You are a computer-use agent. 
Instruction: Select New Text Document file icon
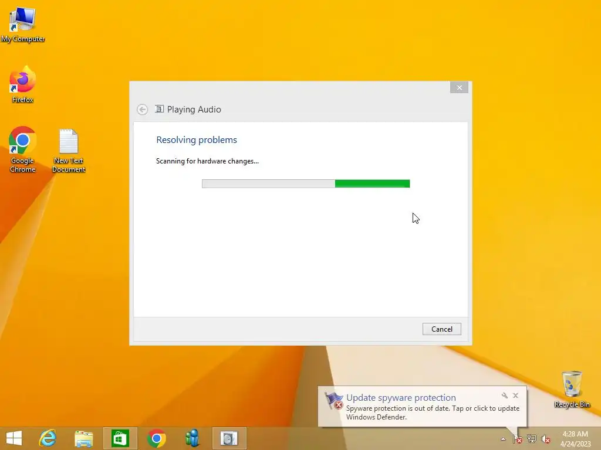pyautogui.click(x=69, y=151)
